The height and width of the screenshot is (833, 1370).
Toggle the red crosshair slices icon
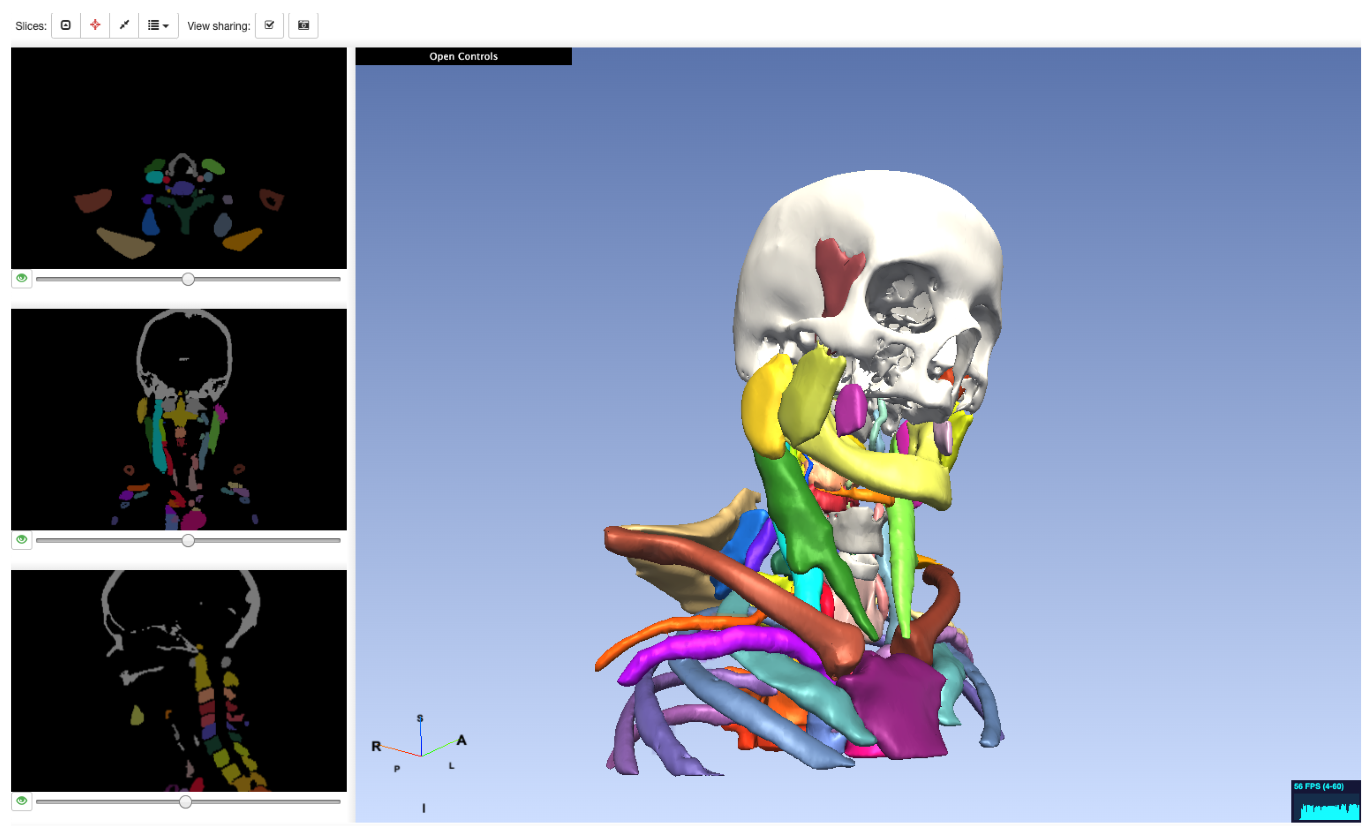click(x=95, y=26)
